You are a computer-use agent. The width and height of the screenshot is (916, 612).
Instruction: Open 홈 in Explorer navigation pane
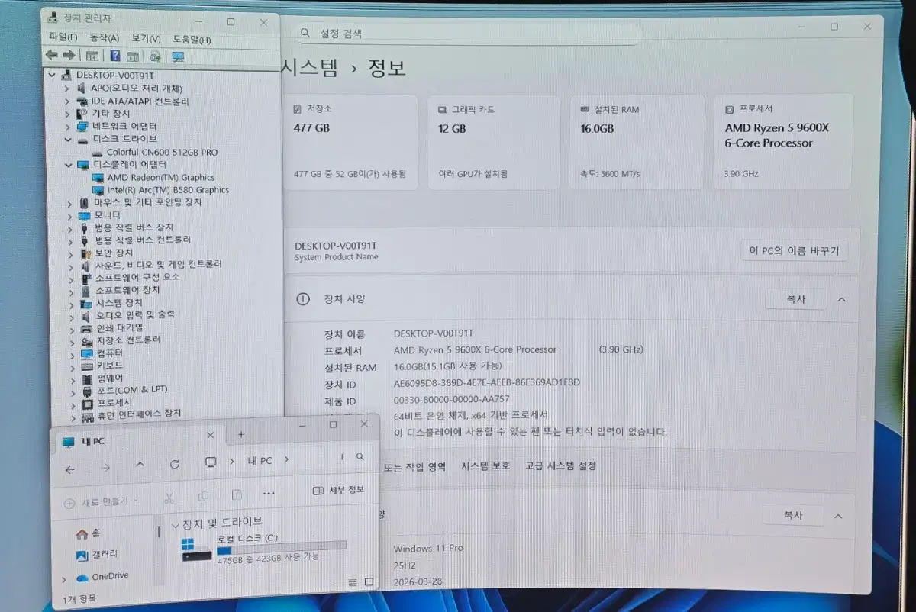coord(88,533)
